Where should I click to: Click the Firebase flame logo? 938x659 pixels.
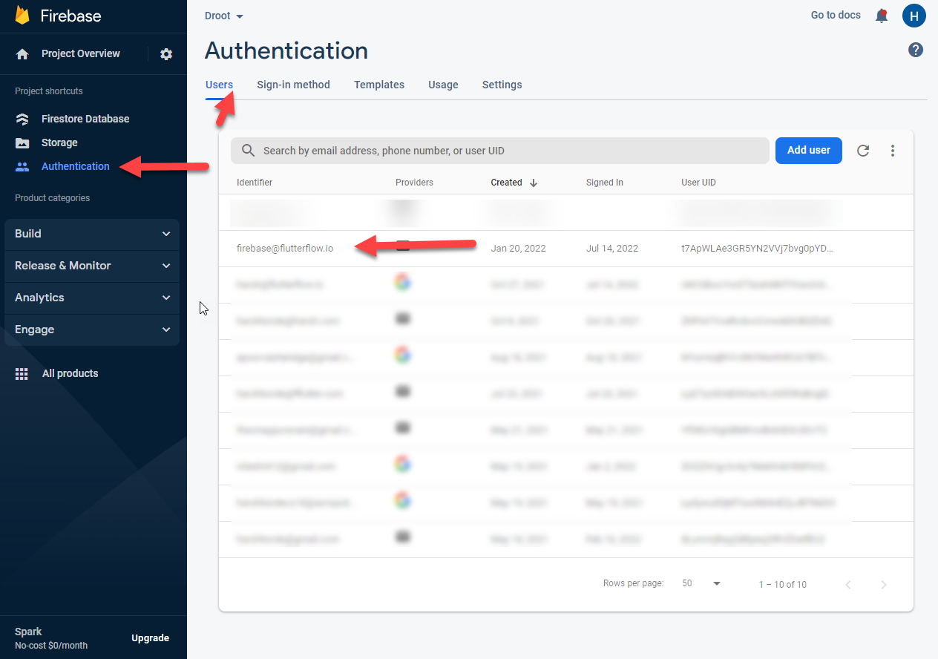pos(22,16)
